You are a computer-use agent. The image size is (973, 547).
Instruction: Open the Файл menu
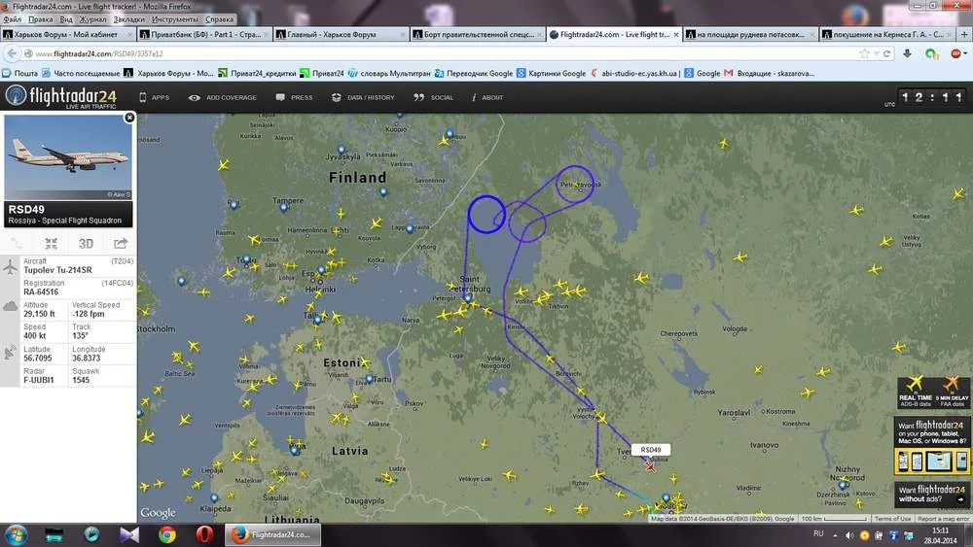point(13,19)
